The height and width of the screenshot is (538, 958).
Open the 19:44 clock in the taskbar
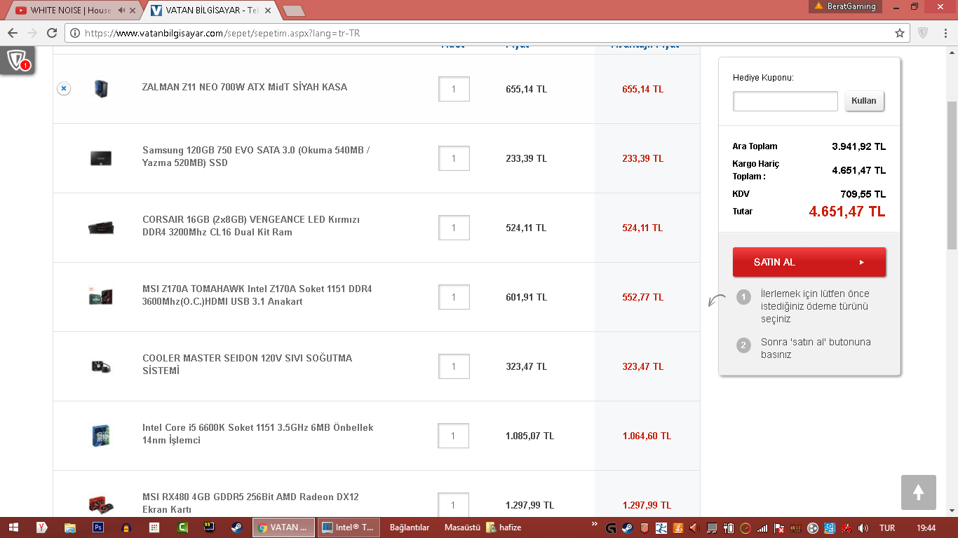pos(926,528)
